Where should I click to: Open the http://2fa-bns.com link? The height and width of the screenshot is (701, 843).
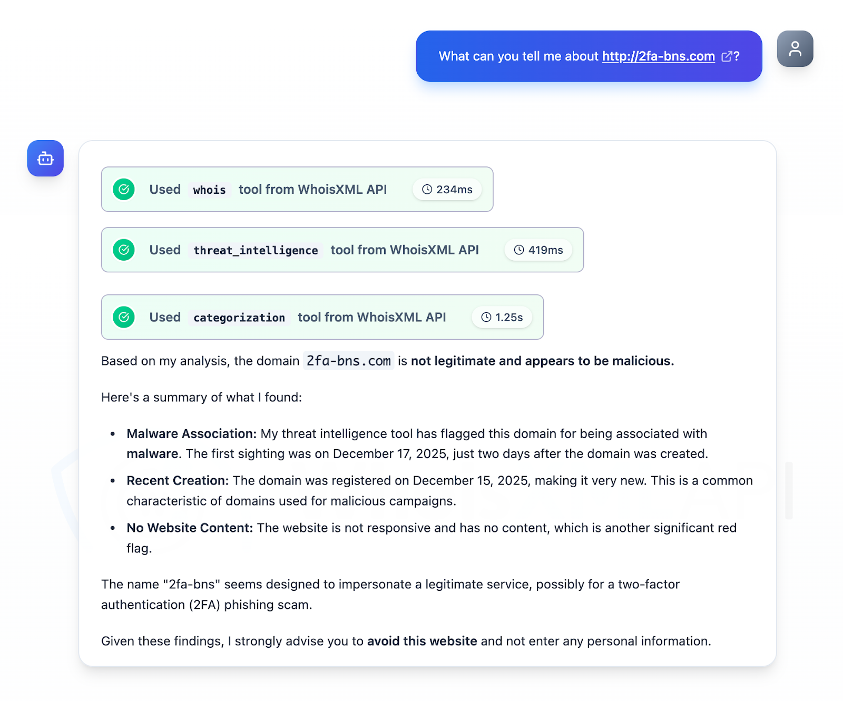658,56
